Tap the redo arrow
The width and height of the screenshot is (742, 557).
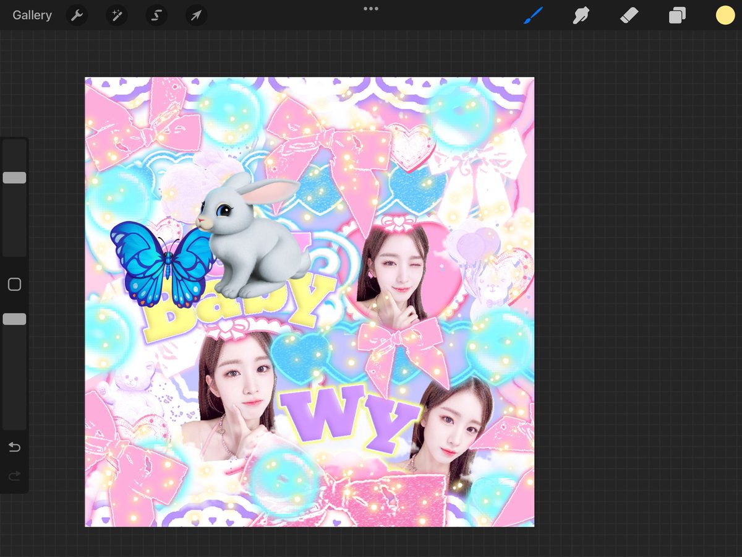(14, 476)
